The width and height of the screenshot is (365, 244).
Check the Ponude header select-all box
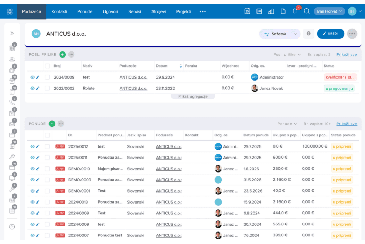(x=47, y=135)
